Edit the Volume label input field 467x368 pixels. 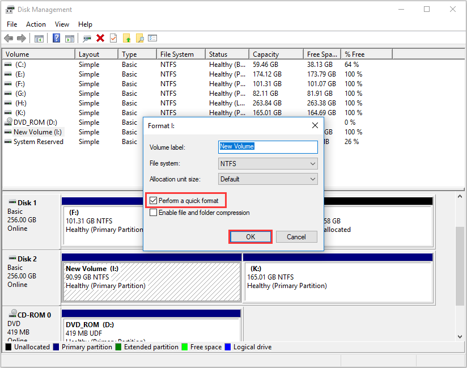[x=268, y=147]
